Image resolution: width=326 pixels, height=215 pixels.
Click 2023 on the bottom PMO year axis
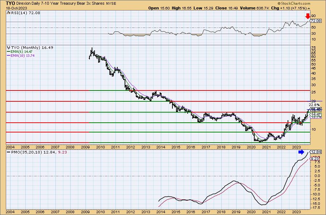tap(296, 212)
